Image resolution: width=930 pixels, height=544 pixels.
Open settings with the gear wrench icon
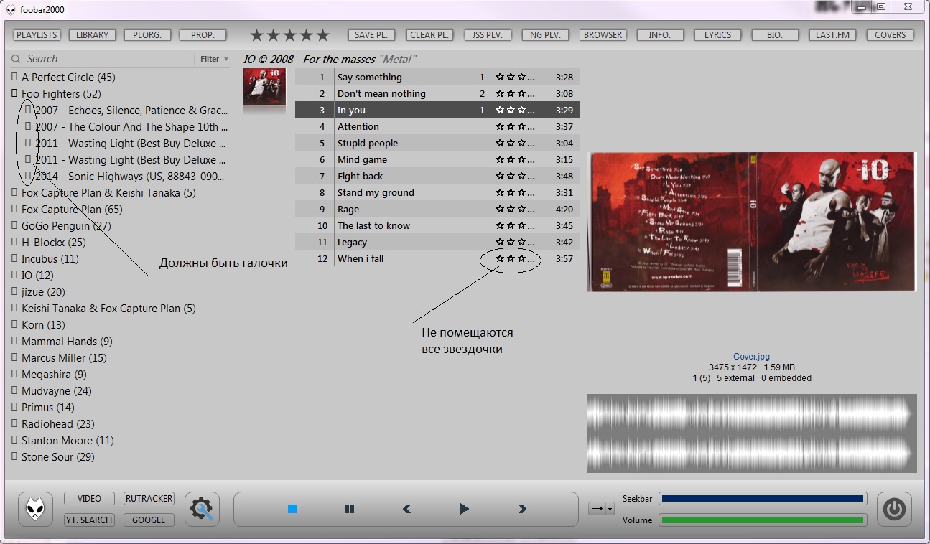coord(202,510)
